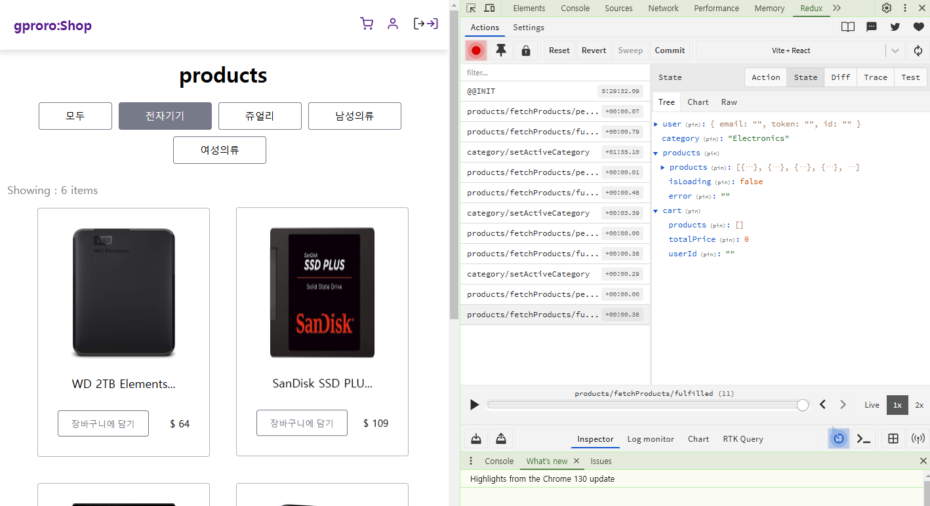Focus the action filter input
Viewport: 930px width, 506px height.
(x=555, y=73)
